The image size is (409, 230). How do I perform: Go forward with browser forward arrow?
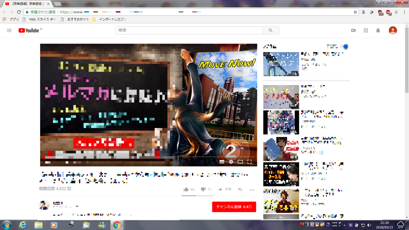click(12, 12)
